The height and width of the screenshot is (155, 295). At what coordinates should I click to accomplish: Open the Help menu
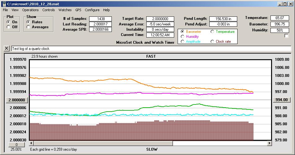tap(106, 10)
